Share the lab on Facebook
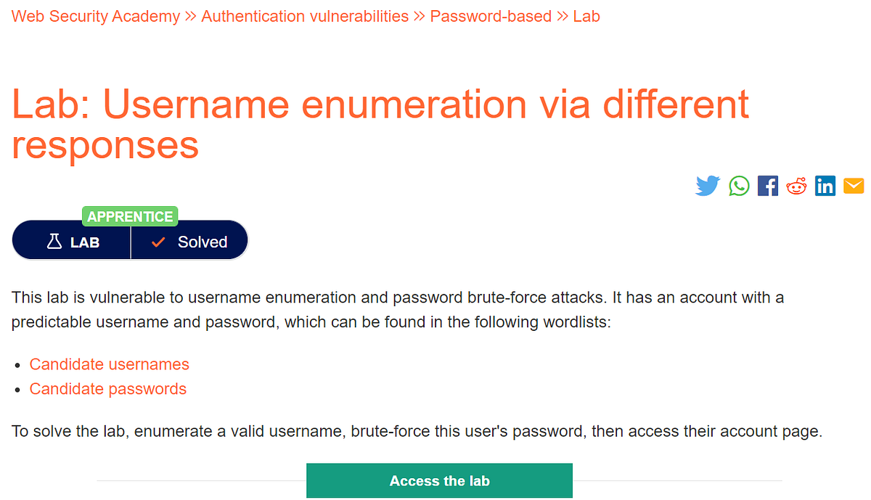This screenshot has width=871, height=500. click(x=767, y=186)
